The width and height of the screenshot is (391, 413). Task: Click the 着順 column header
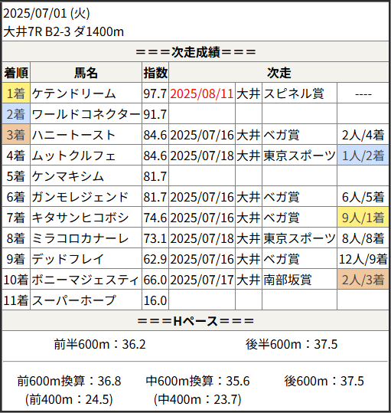[x=16, y=73]
